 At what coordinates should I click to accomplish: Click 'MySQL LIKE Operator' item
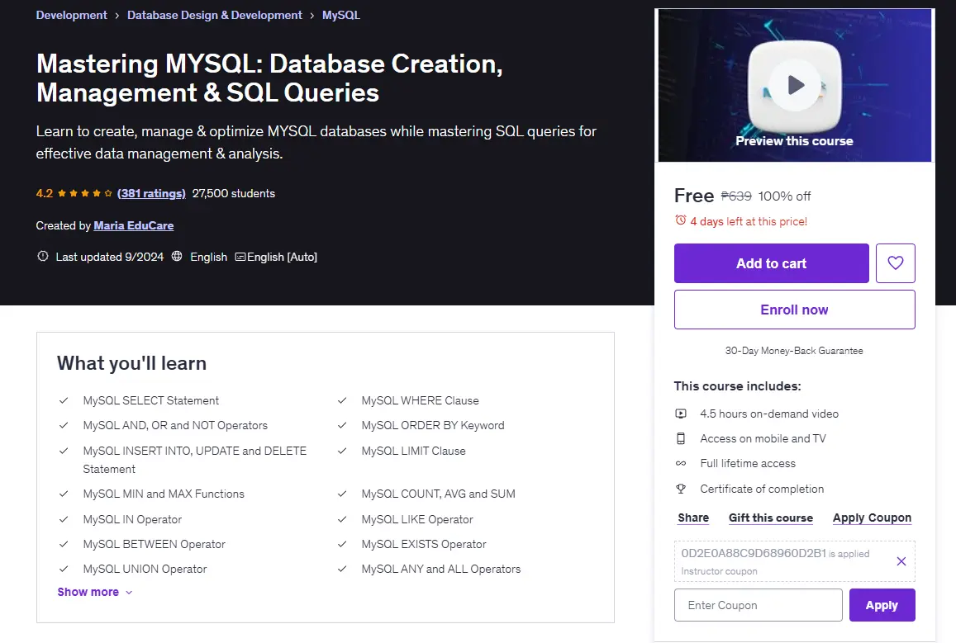[417, 519]
